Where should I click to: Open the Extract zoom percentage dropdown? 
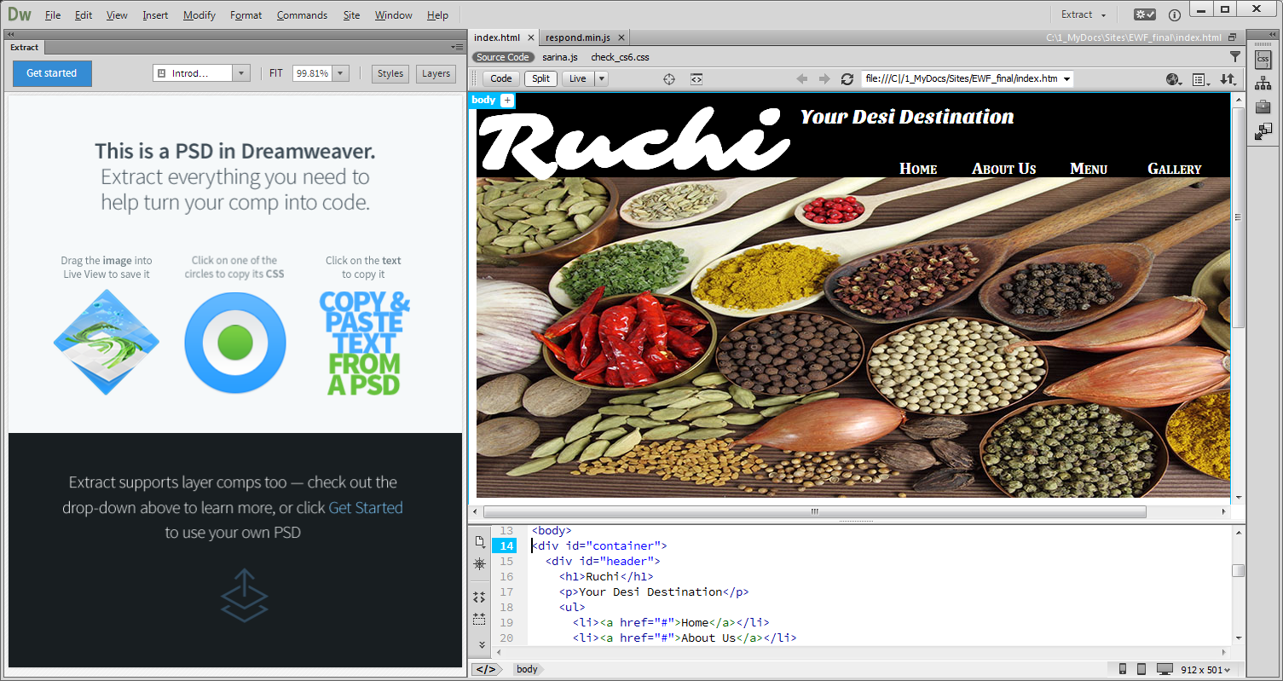pyautogui.click(x=341, y=73)
